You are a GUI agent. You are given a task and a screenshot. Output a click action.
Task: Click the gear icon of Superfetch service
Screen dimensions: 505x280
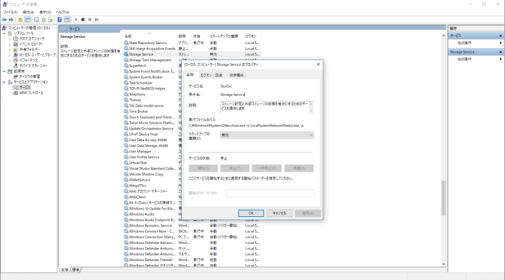tap(126, 66)
